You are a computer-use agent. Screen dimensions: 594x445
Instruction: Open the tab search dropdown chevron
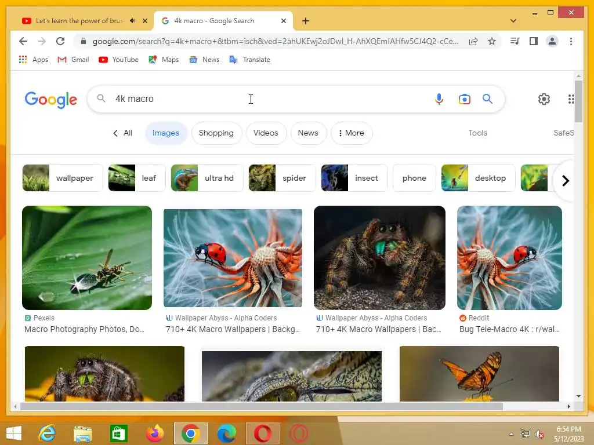coord(513,21)
